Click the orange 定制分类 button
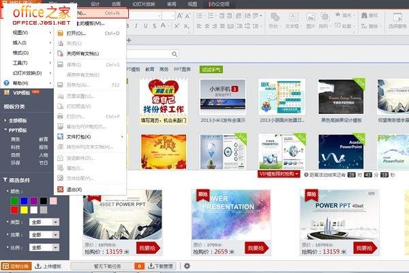Viewport: 409px width, 273px height. [16, 266]
